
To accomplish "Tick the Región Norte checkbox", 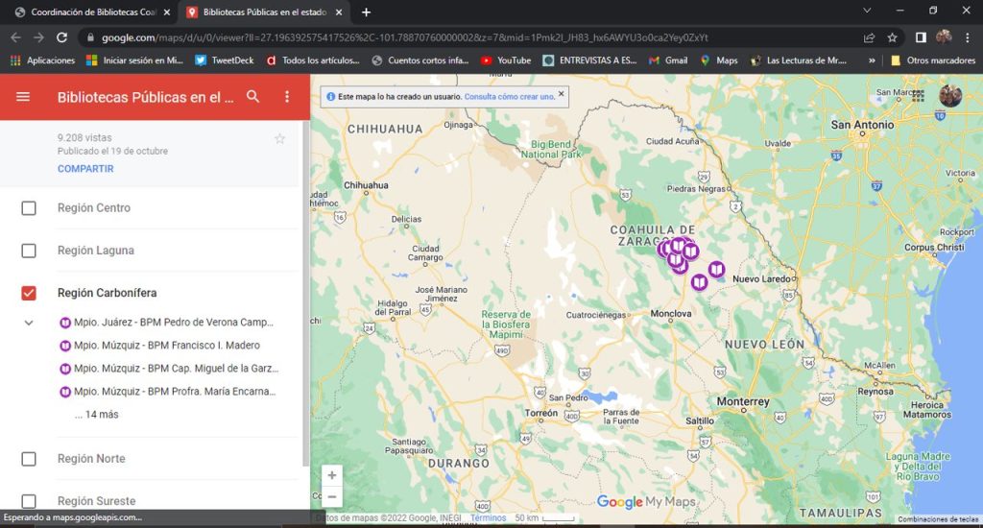I will coord(29,459).
